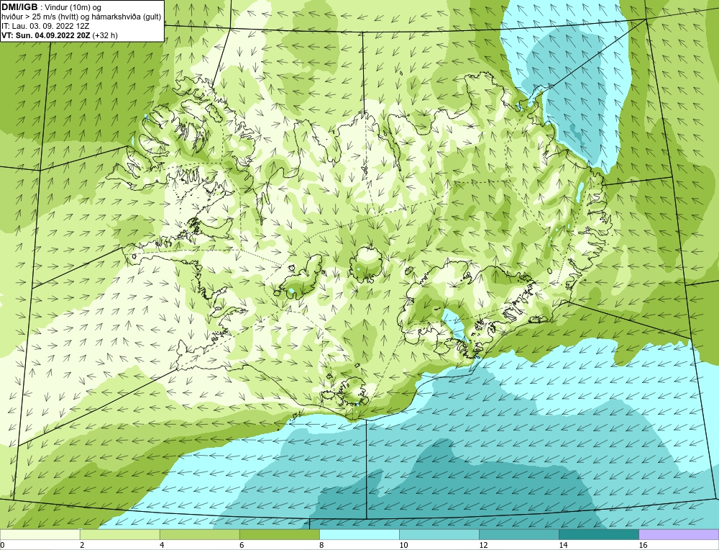Click the 12–14 m/s darker teal swatch
Viewport: 719px width, 550px height.
pos(518,534)
